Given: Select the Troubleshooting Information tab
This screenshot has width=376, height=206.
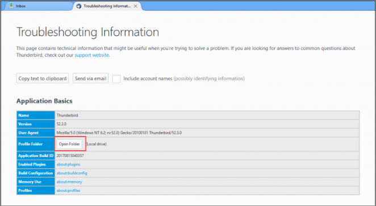Looking at the screenshot, I should [x=107, y=6].
